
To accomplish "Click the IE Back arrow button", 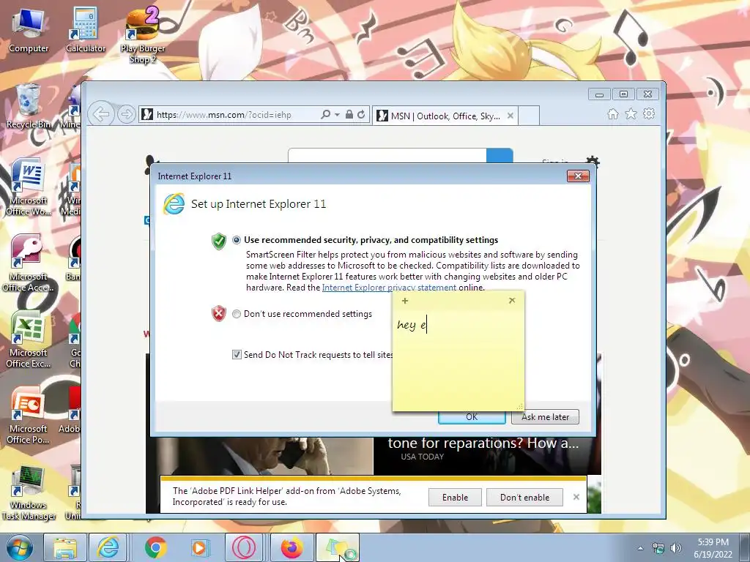I will tap(101, 114).
